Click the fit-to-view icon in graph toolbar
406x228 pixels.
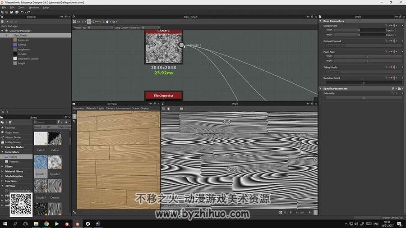(74, 22)
